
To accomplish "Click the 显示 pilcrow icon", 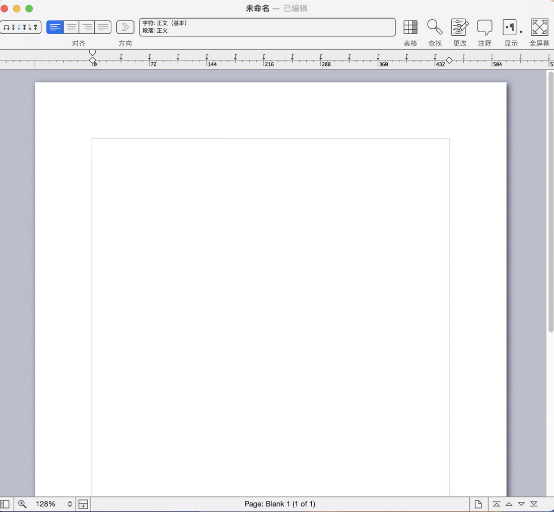I will click(x=510, y=27).
